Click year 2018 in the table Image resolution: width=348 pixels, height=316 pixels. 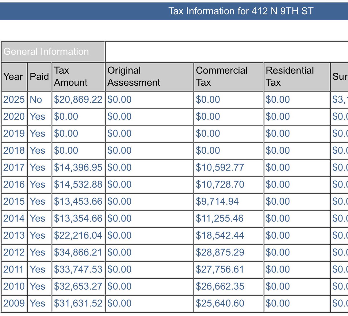point(14,150)
